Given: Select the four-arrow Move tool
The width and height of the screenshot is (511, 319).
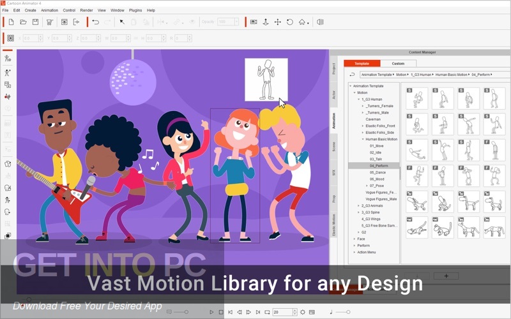Looking at the screenshot, I should [x=278, y=22].
